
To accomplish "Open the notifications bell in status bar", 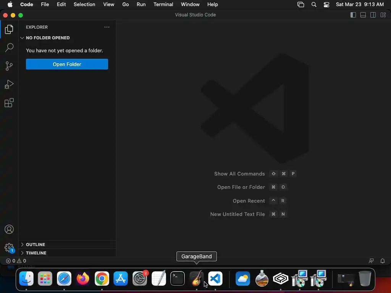I will click(x=382, y=261).
